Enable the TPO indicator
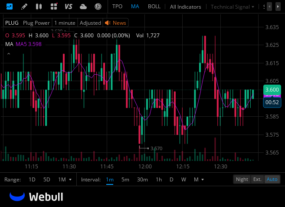The height and width of the screenshot is (207, 285). coord(117,7)
